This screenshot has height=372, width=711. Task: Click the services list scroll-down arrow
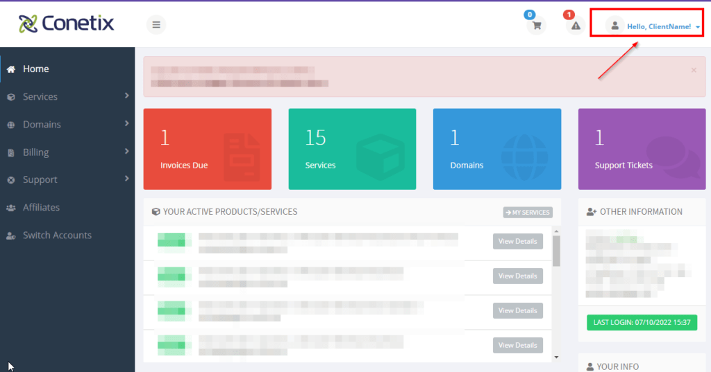tap(556, 357)
